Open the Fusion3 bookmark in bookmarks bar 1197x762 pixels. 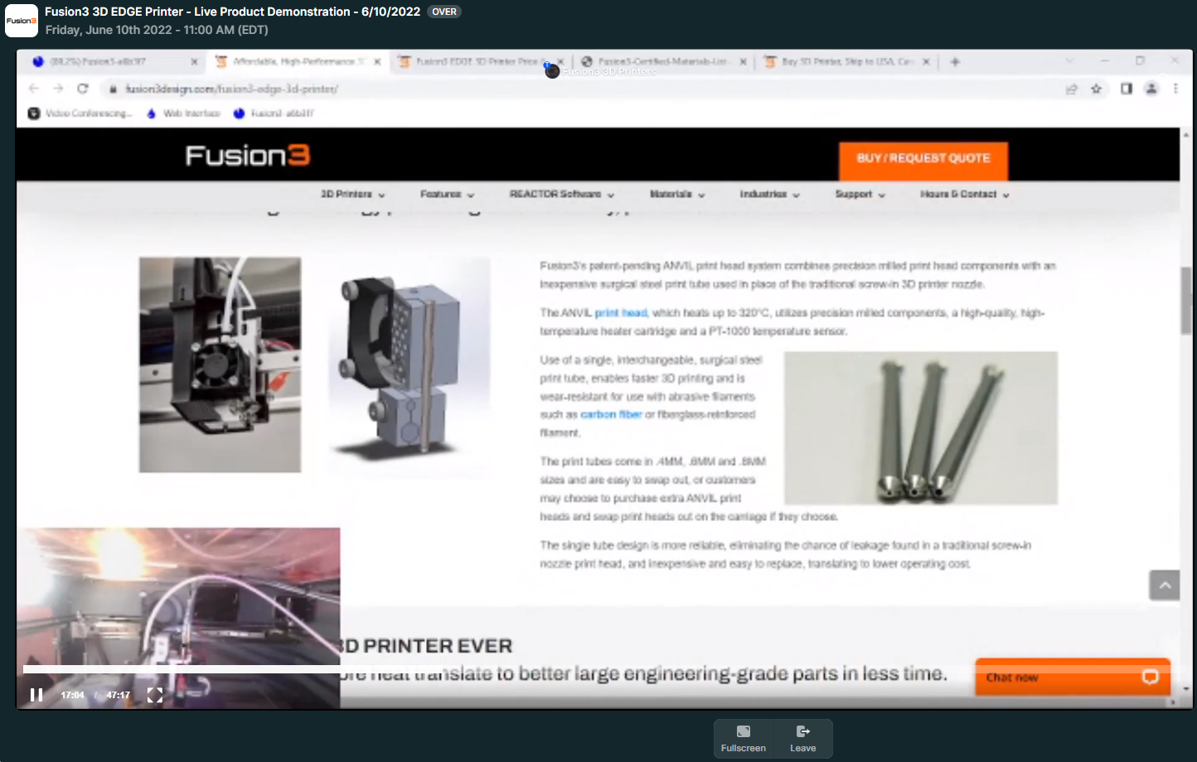pos(274,113)
